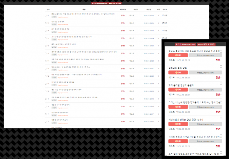Click the 번호 column header
This screenshot has height=159, width=229.
48,9
